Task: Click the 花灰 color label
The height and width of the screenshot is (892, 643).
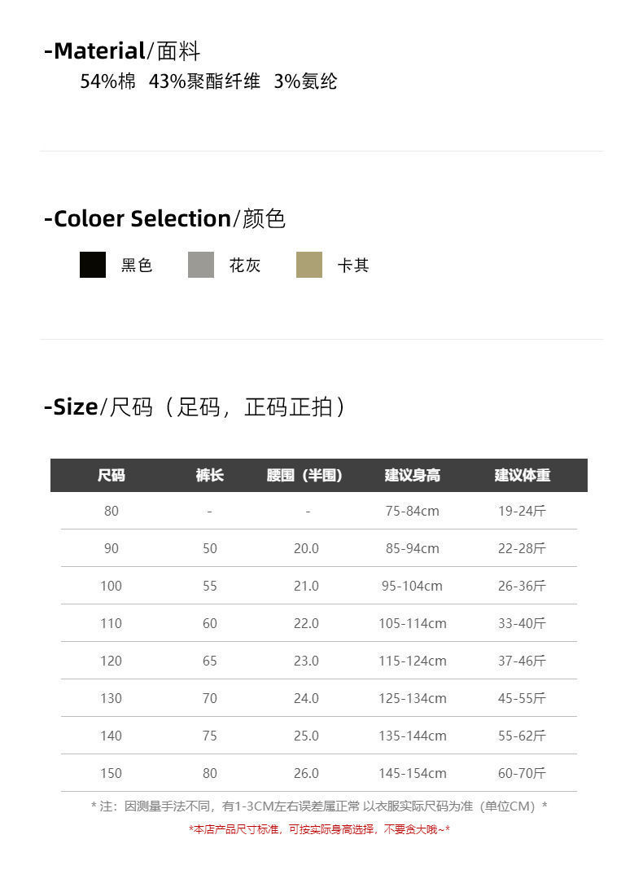Action: tap(245, 266)
